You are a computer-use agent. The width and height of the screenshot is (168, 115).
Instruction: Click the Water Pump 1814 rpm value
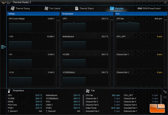pyautogui.click(x=115, y=108)
